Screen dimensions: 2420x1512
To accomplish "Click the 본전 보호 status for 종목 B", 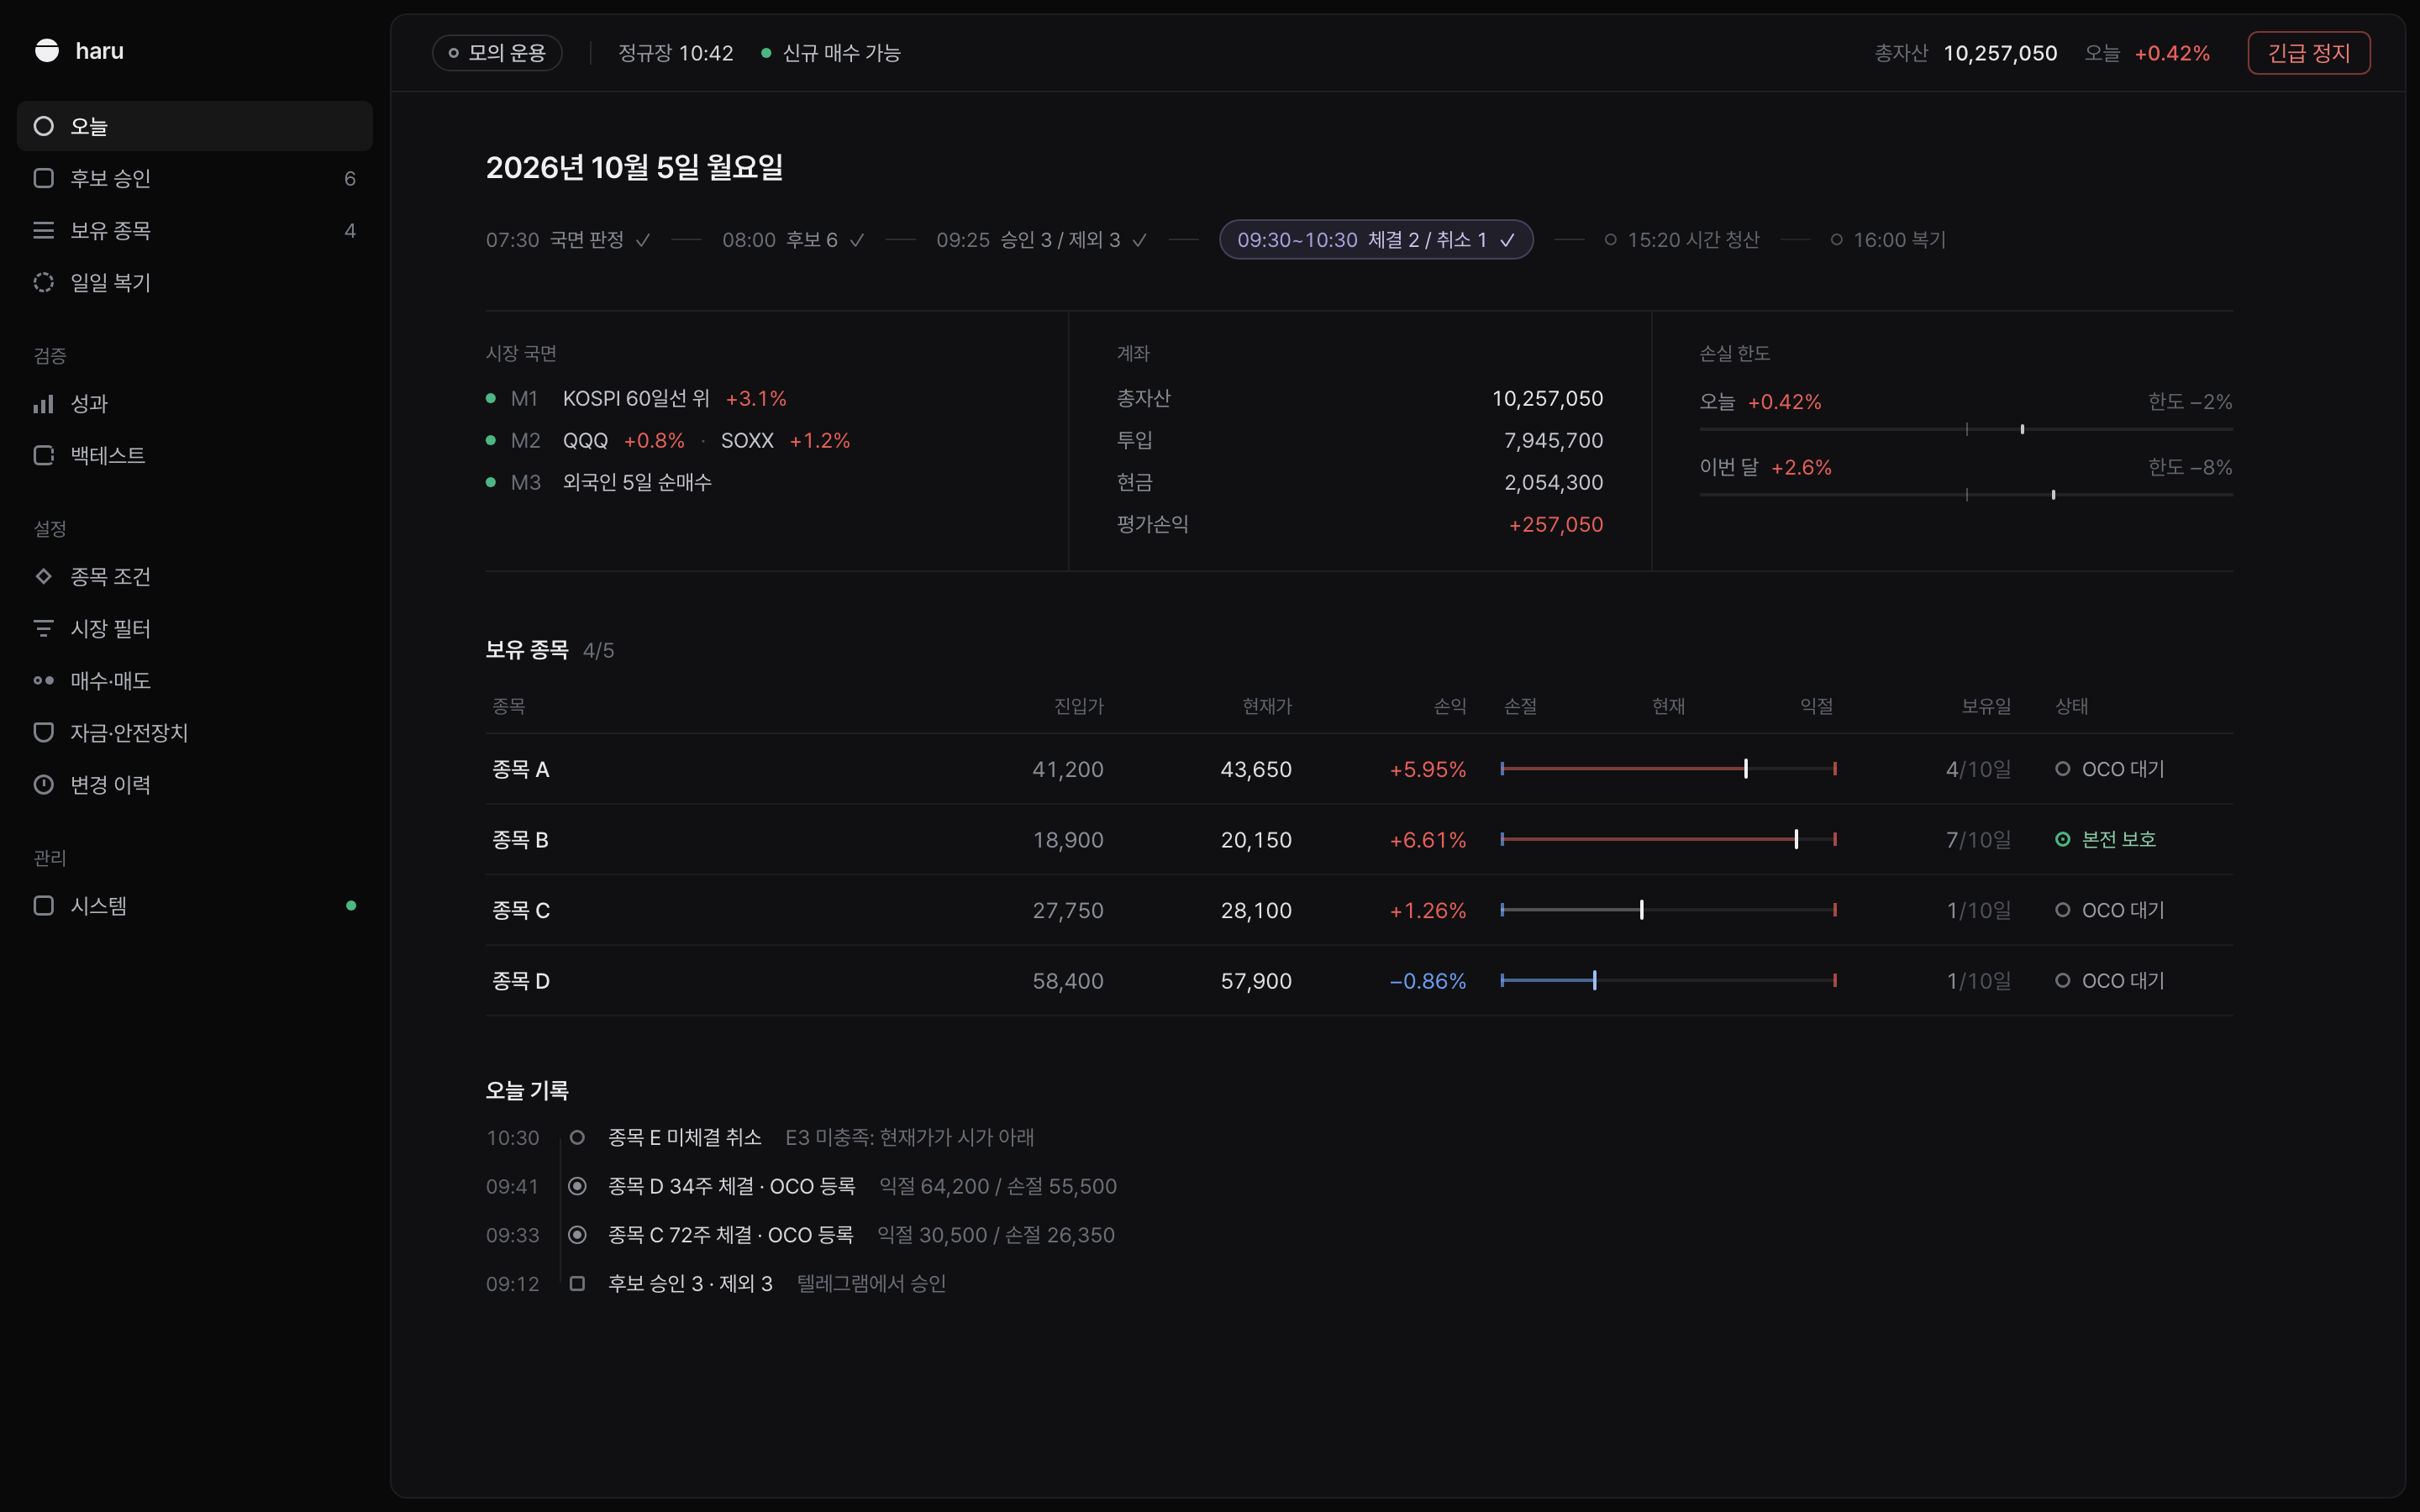I will pyautogui.click(x=2106, y=840).
